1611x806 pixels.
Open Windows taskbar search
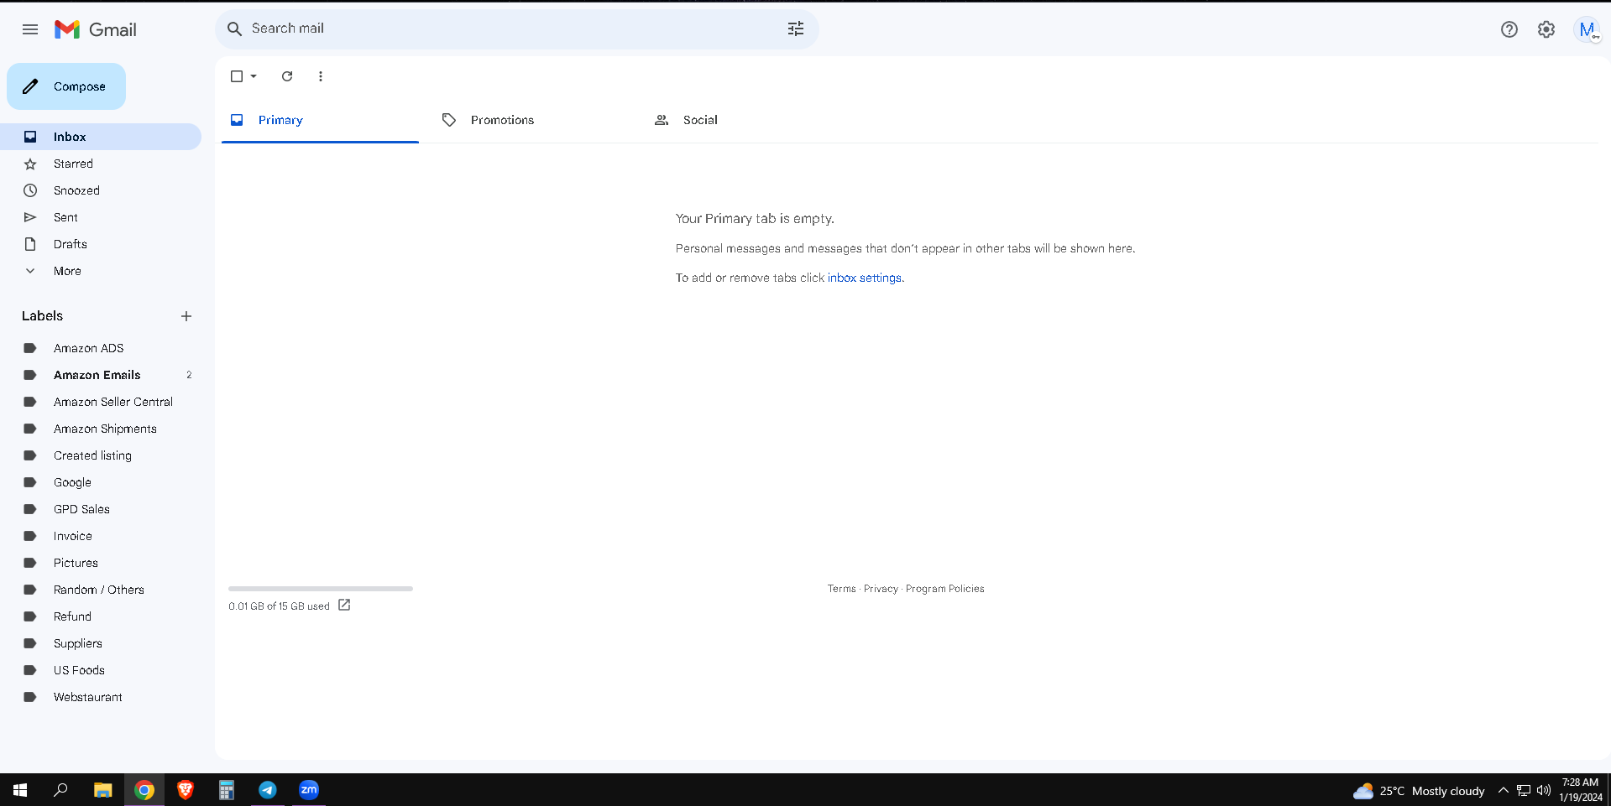[x=60, y=790]
